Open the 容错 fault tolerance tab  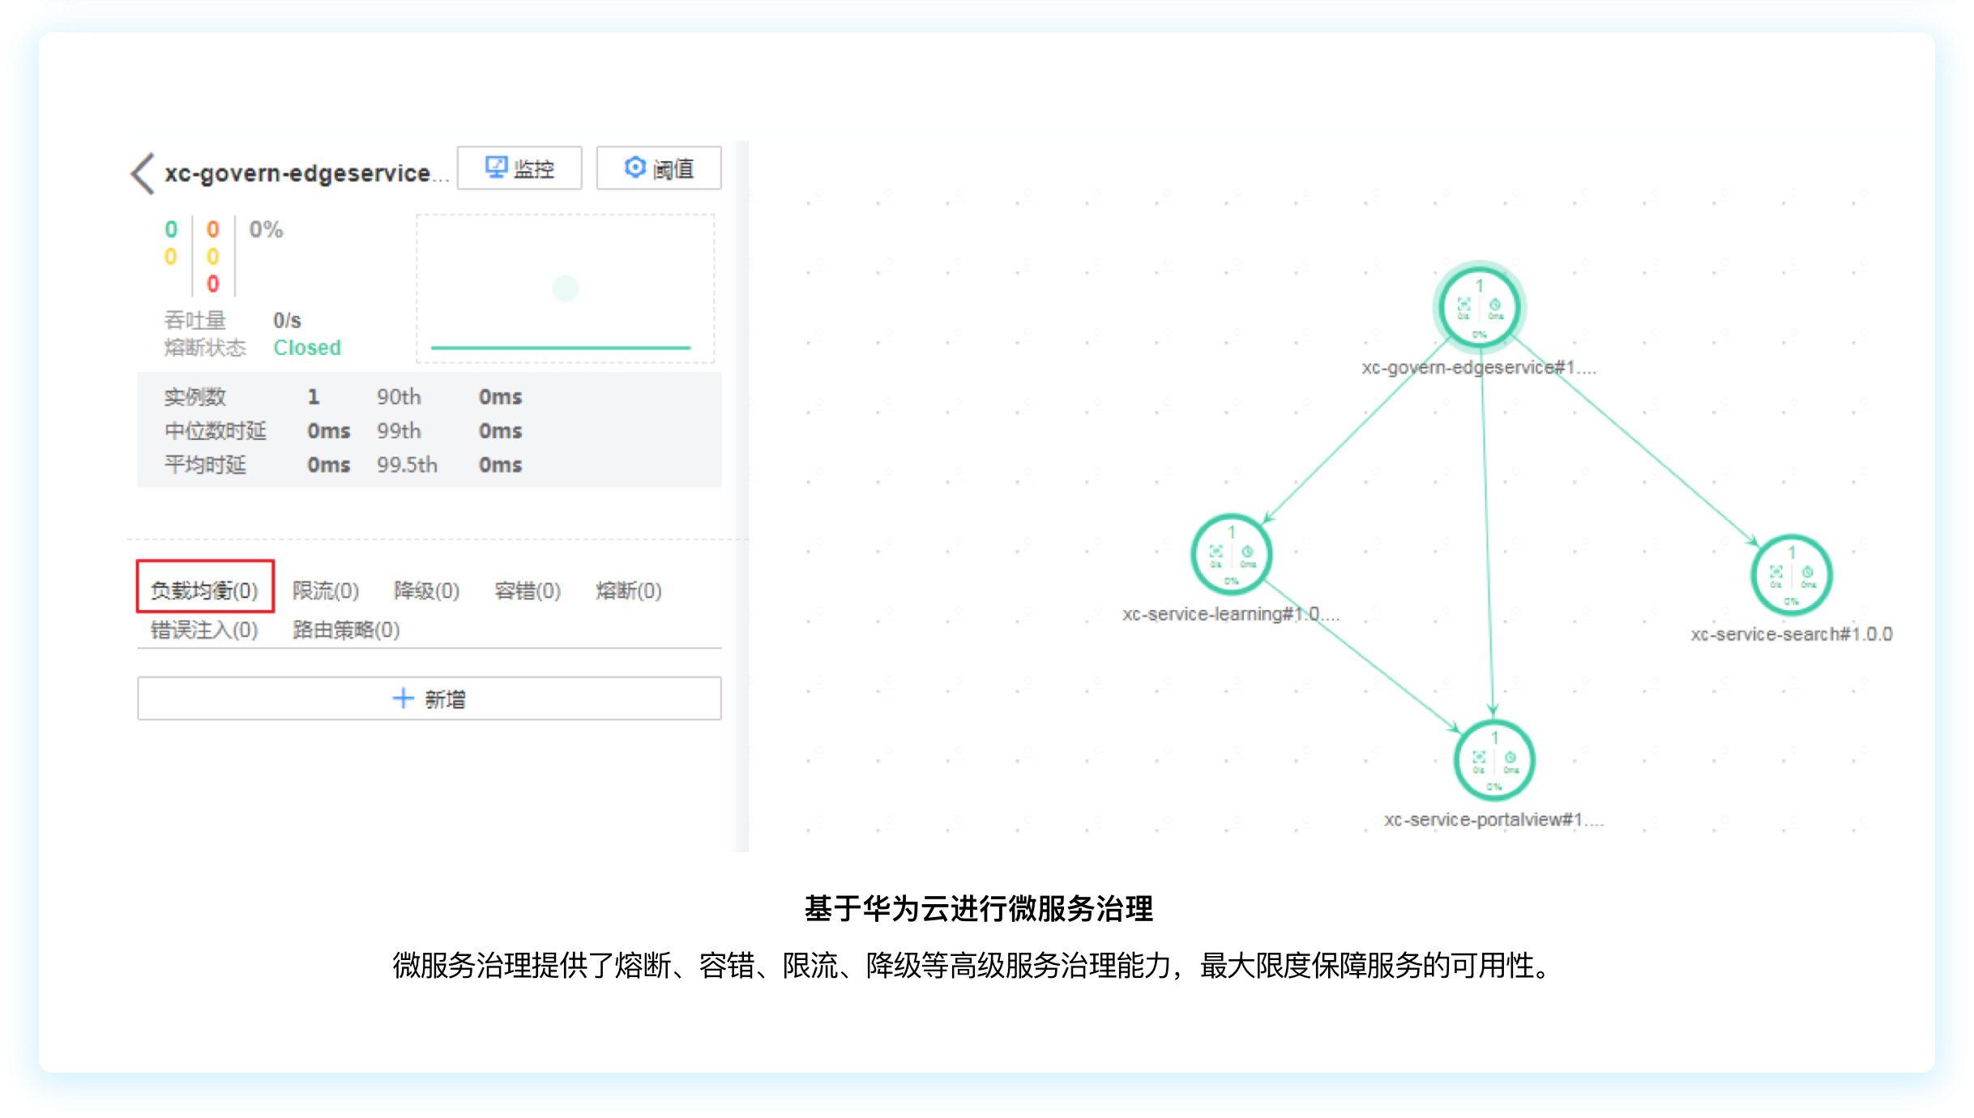point(527,591)
